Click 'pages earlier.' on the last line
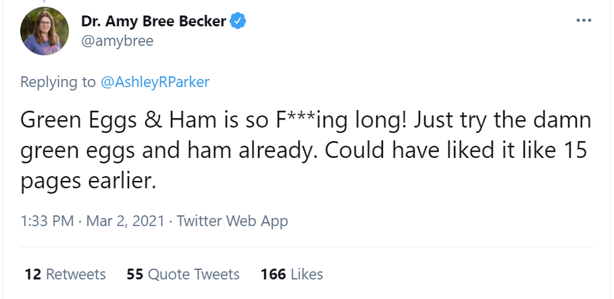 [x=88, y=181]
